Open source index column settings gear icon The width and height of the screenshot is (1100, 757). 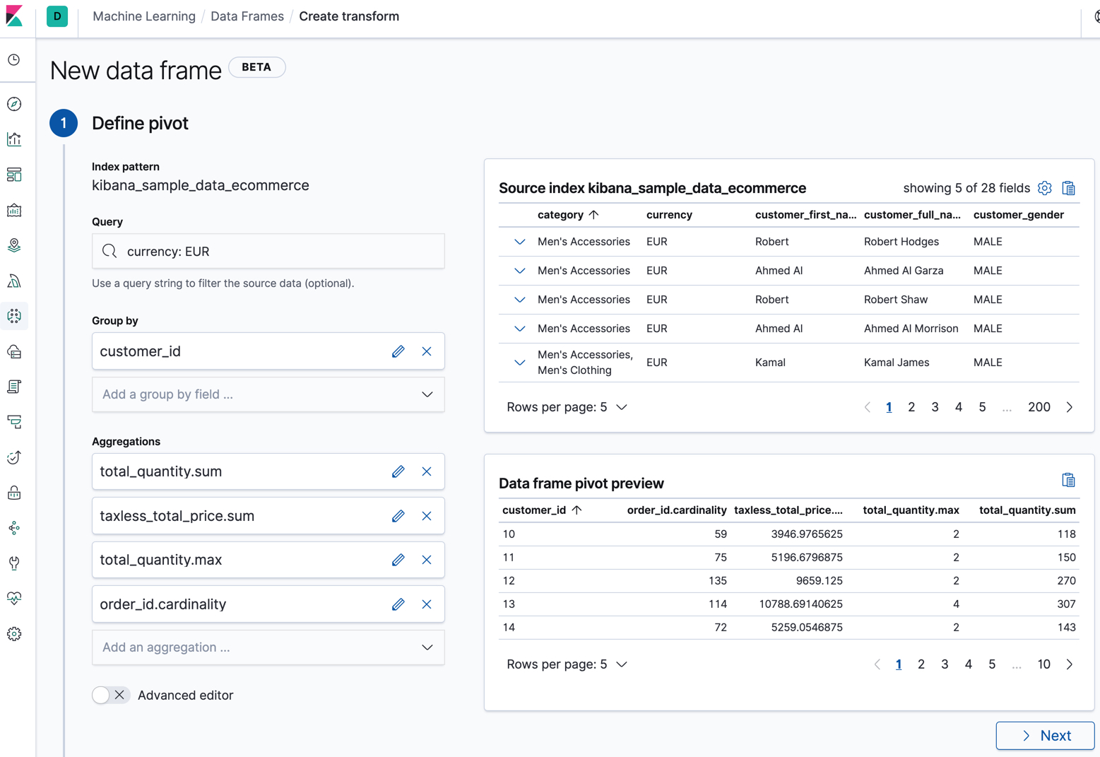1045,188
